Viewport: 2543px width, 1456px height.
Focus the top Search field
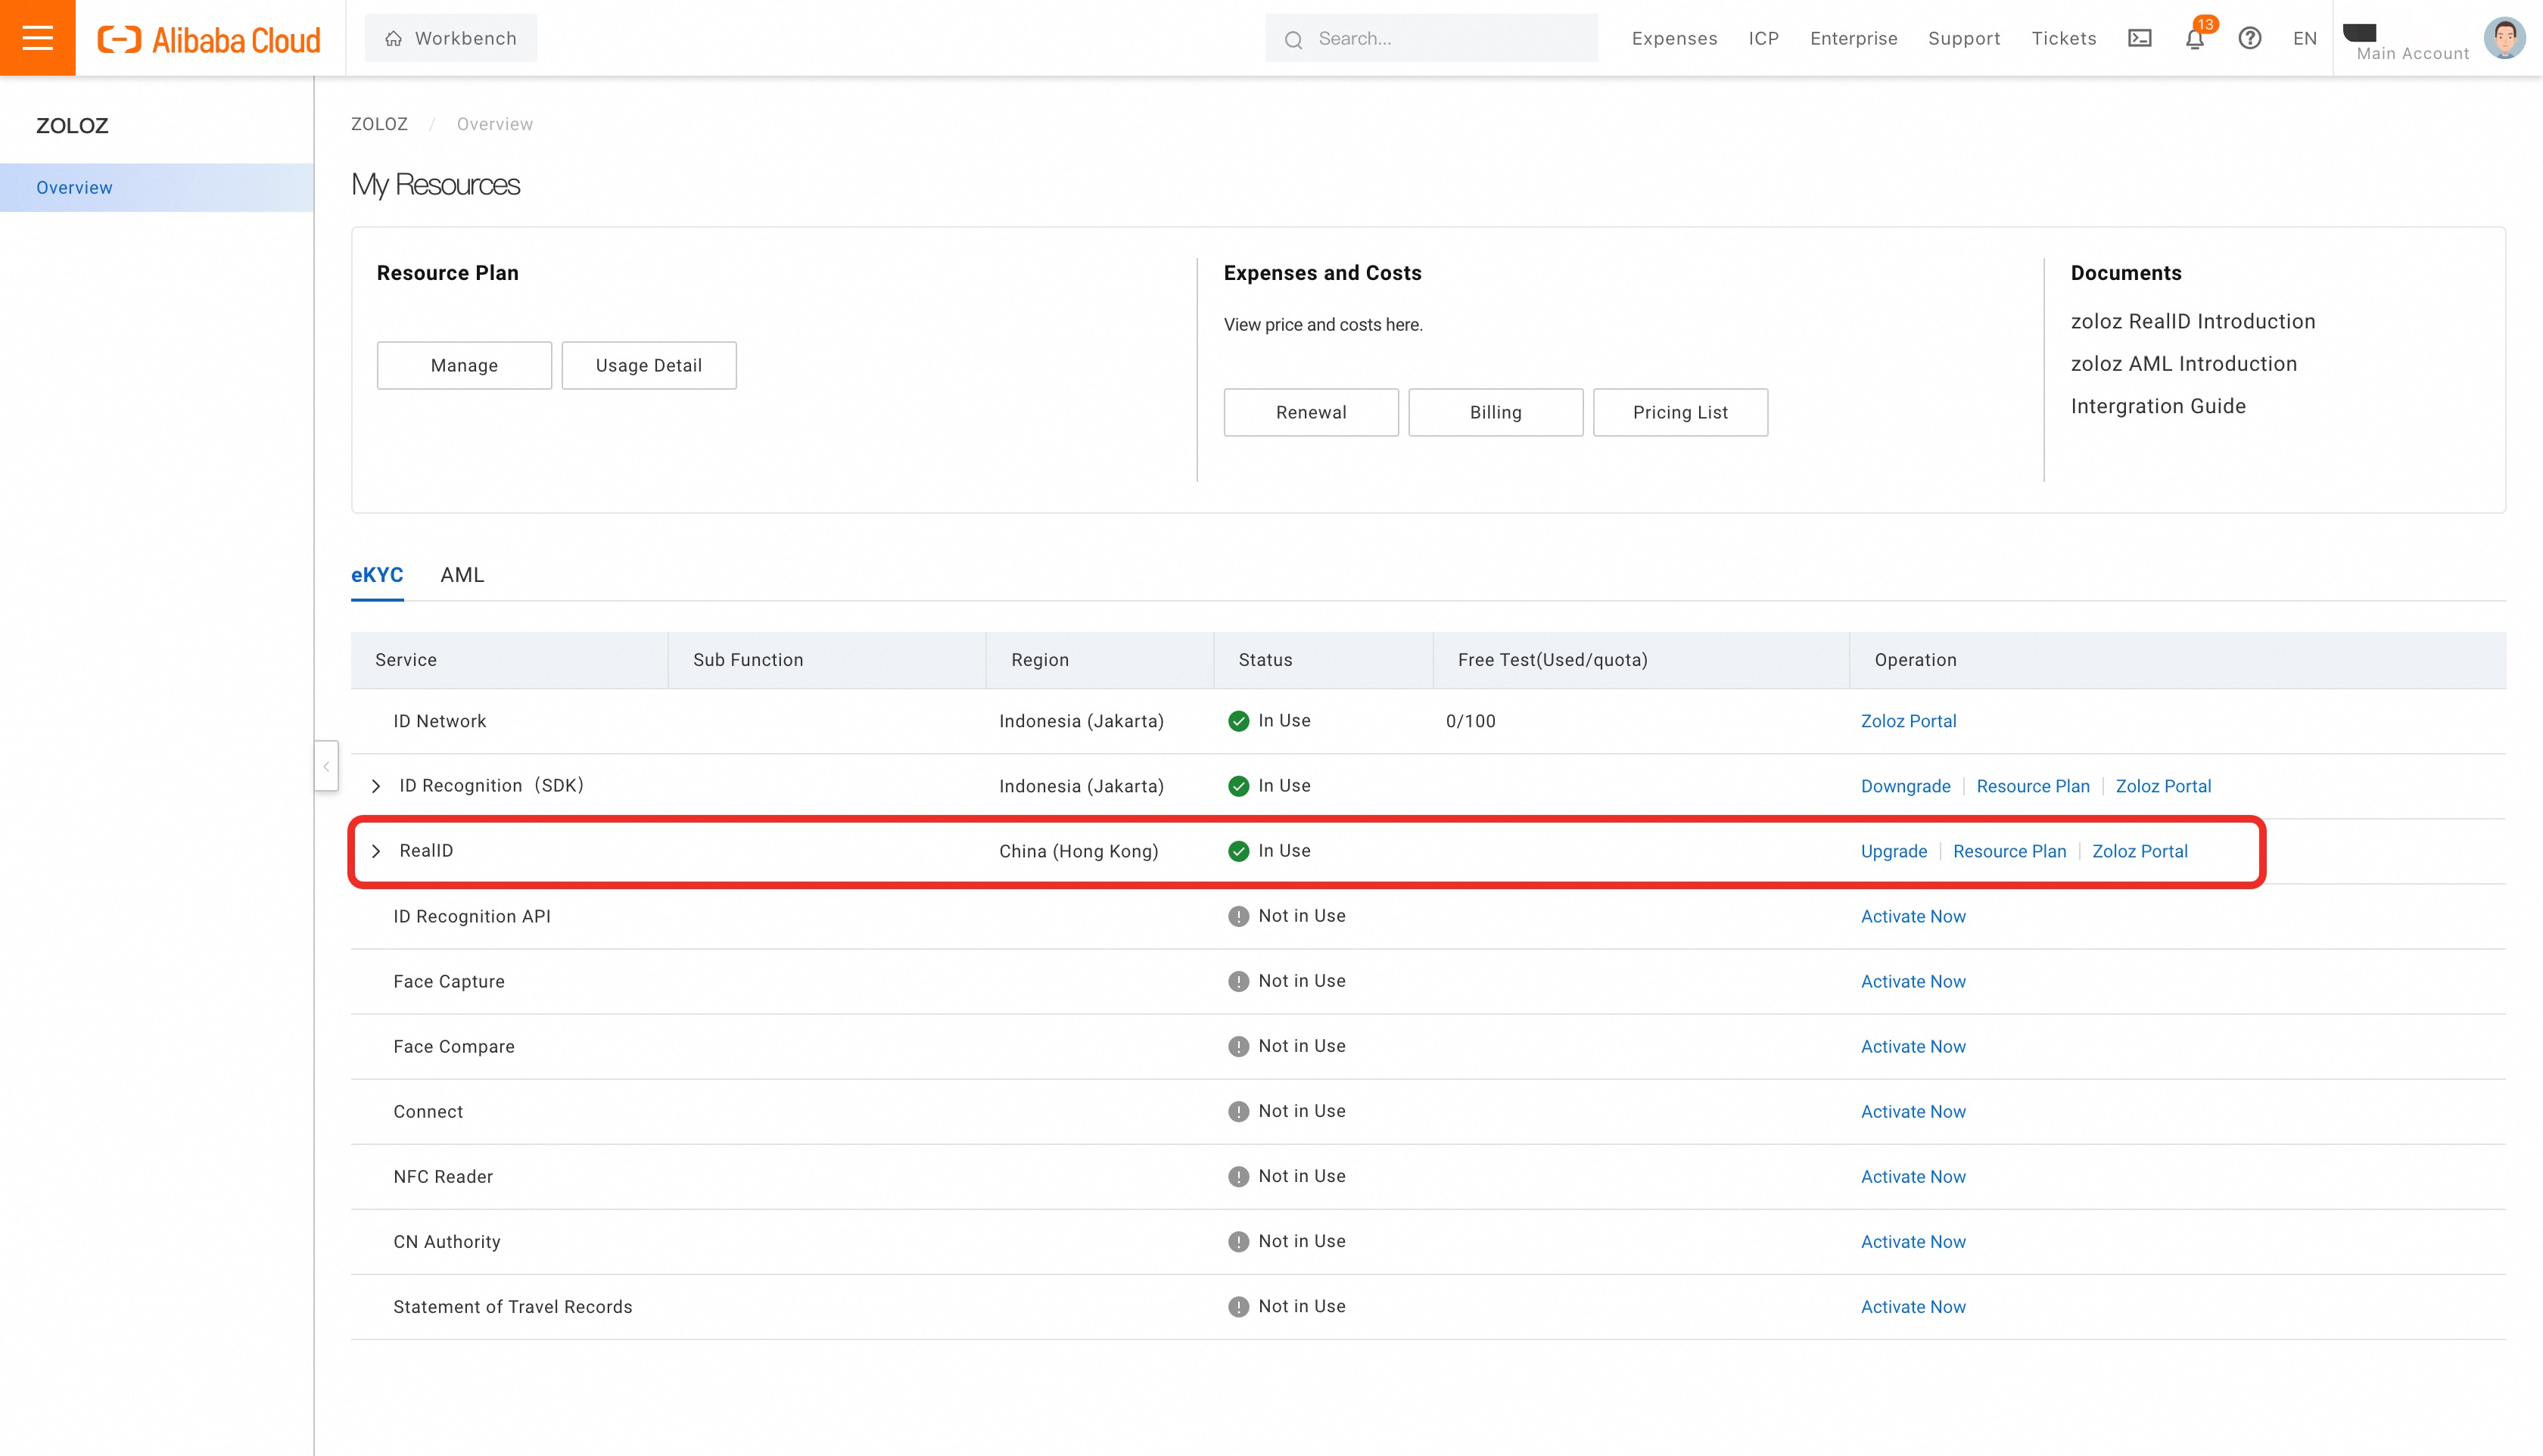pos(1440,39)
